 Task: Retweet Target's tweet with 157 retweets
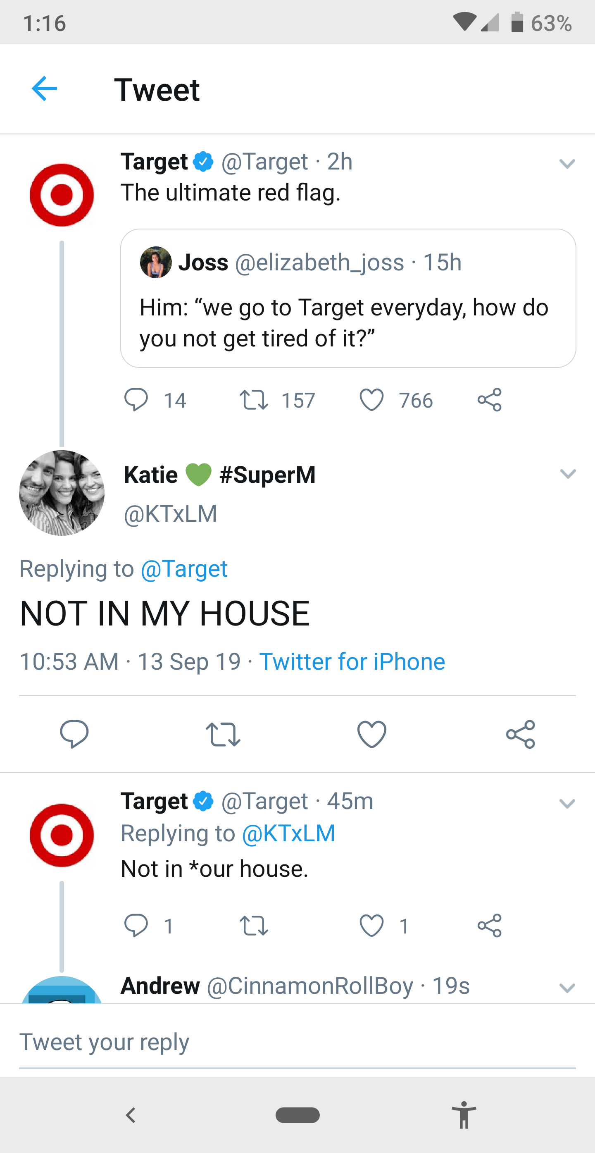(254, 400)
